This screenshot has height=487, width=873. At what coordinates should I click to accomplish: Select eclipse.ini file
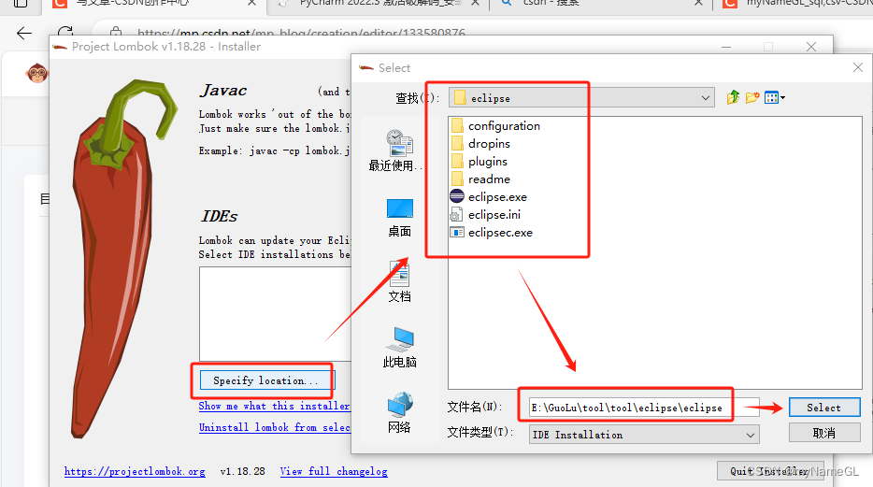pyautogui.click(x=485, y=215)
